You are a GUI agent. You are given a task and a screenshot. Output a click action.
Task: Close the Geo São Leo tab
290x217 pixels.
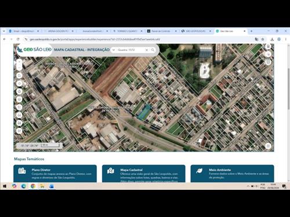click(244, 31)
